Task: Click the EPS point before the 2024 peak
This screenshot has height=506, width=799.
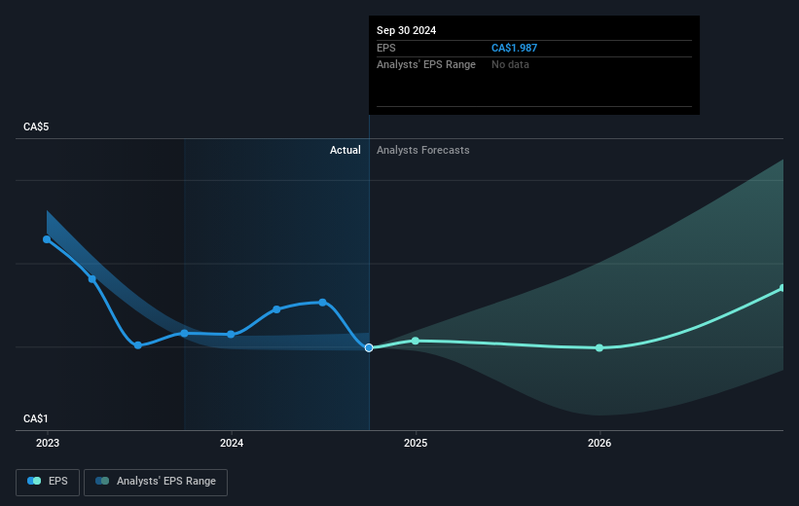Action: coord(276,309)
